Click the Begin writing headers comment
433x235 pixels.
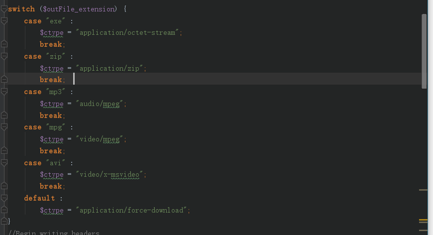[x=55, y=233]
